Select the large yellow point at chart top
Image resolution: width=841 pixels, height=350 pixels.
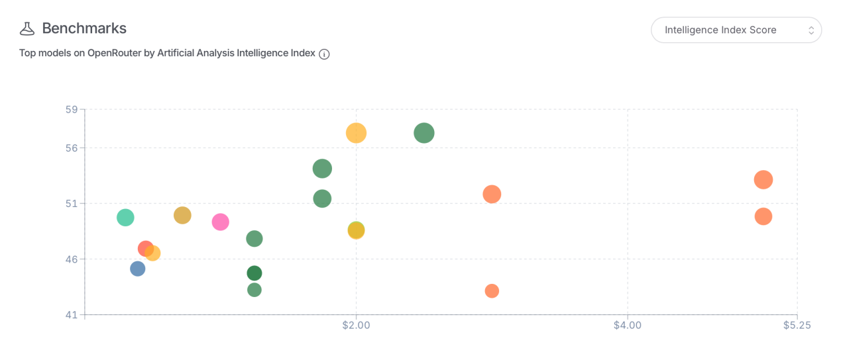[x=356, y=133]
